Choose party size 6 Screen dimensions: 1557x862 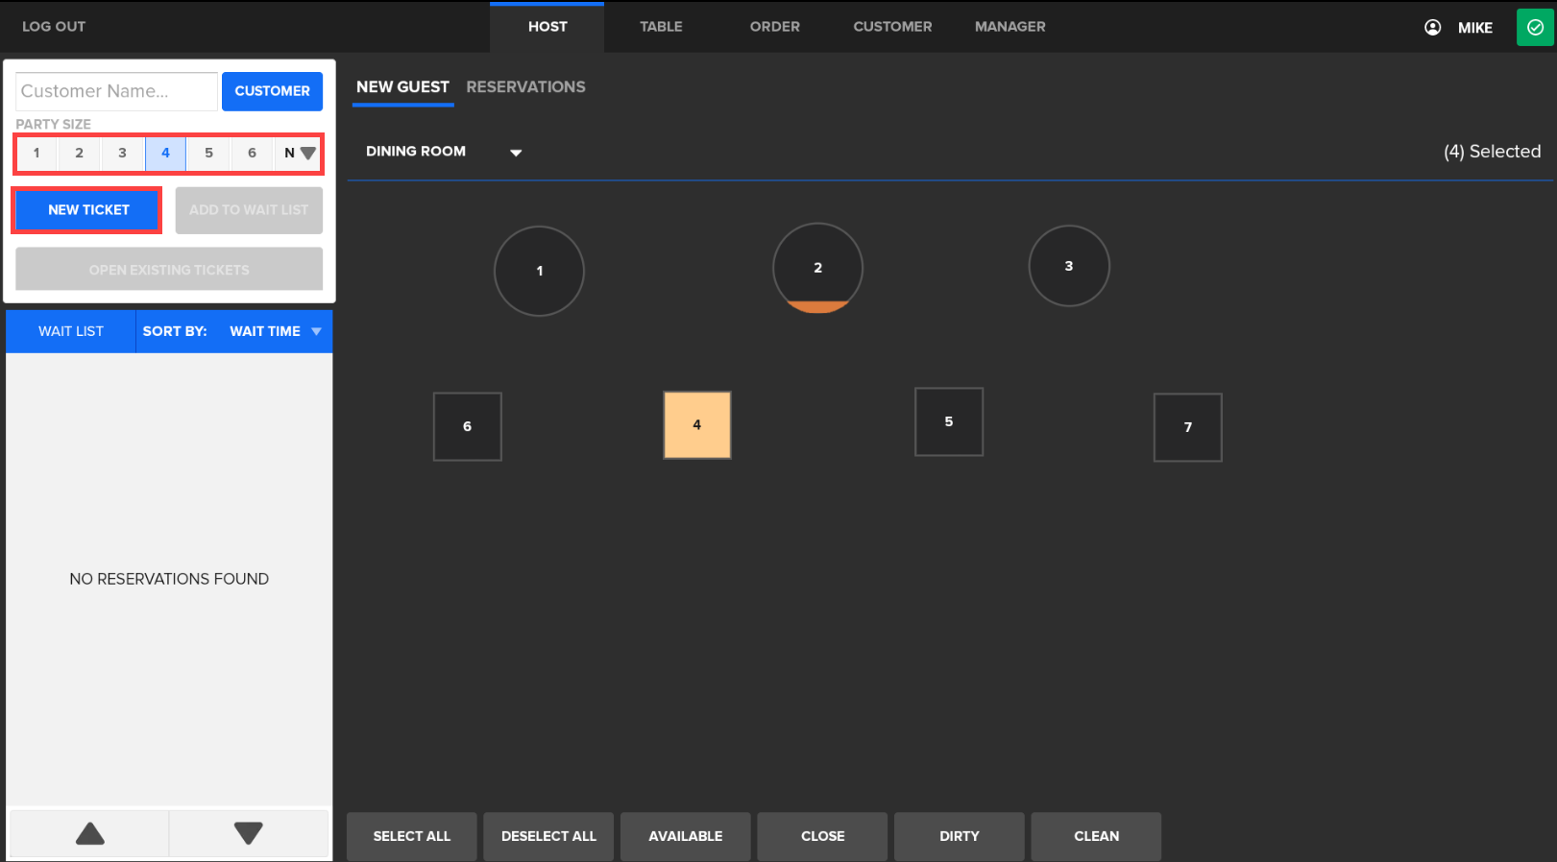[x=252, y=153]
